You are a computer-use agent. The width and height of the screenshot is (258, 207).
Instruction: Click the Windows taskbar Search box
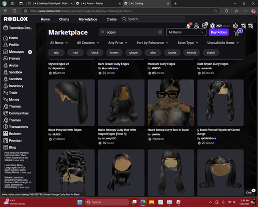107,202
